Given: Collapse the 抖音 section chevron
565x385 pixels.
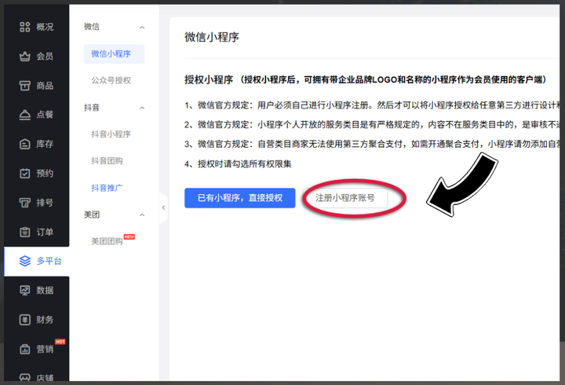Looking at the screenshot, I should 142,108.
